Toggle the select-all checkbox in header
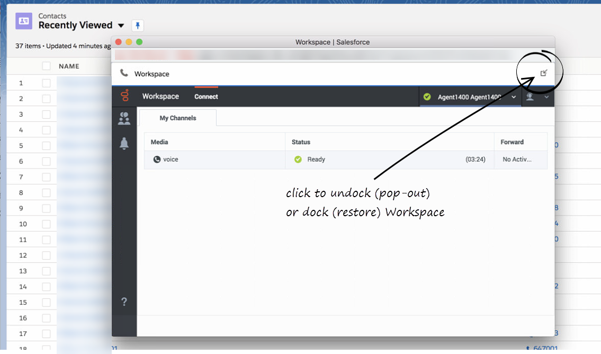 (x=47, y=66)
